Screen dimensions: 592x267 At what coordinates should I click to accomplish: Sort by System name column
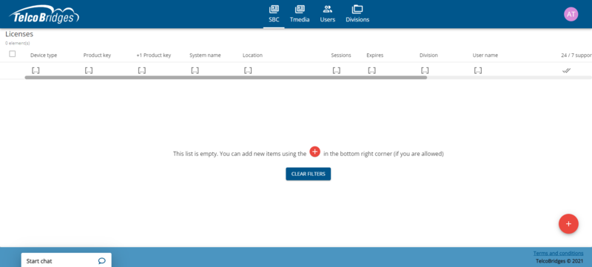[205, 55]
